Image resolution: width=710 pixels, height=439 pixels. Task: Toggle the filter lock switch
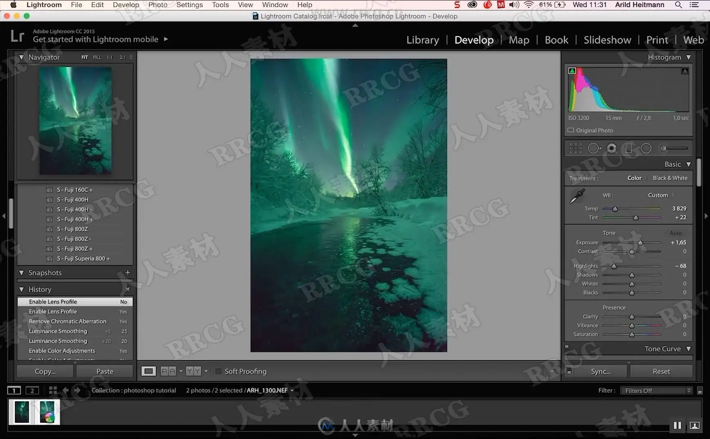[699, 391]
